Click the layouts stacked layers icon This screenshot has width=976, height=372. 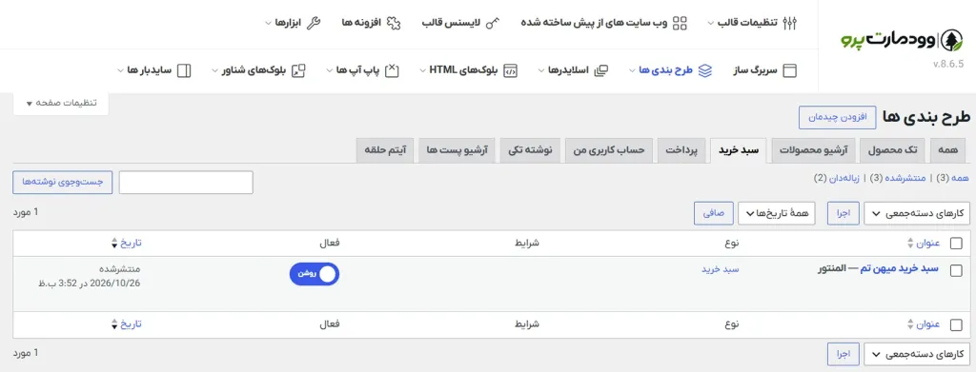704,70
